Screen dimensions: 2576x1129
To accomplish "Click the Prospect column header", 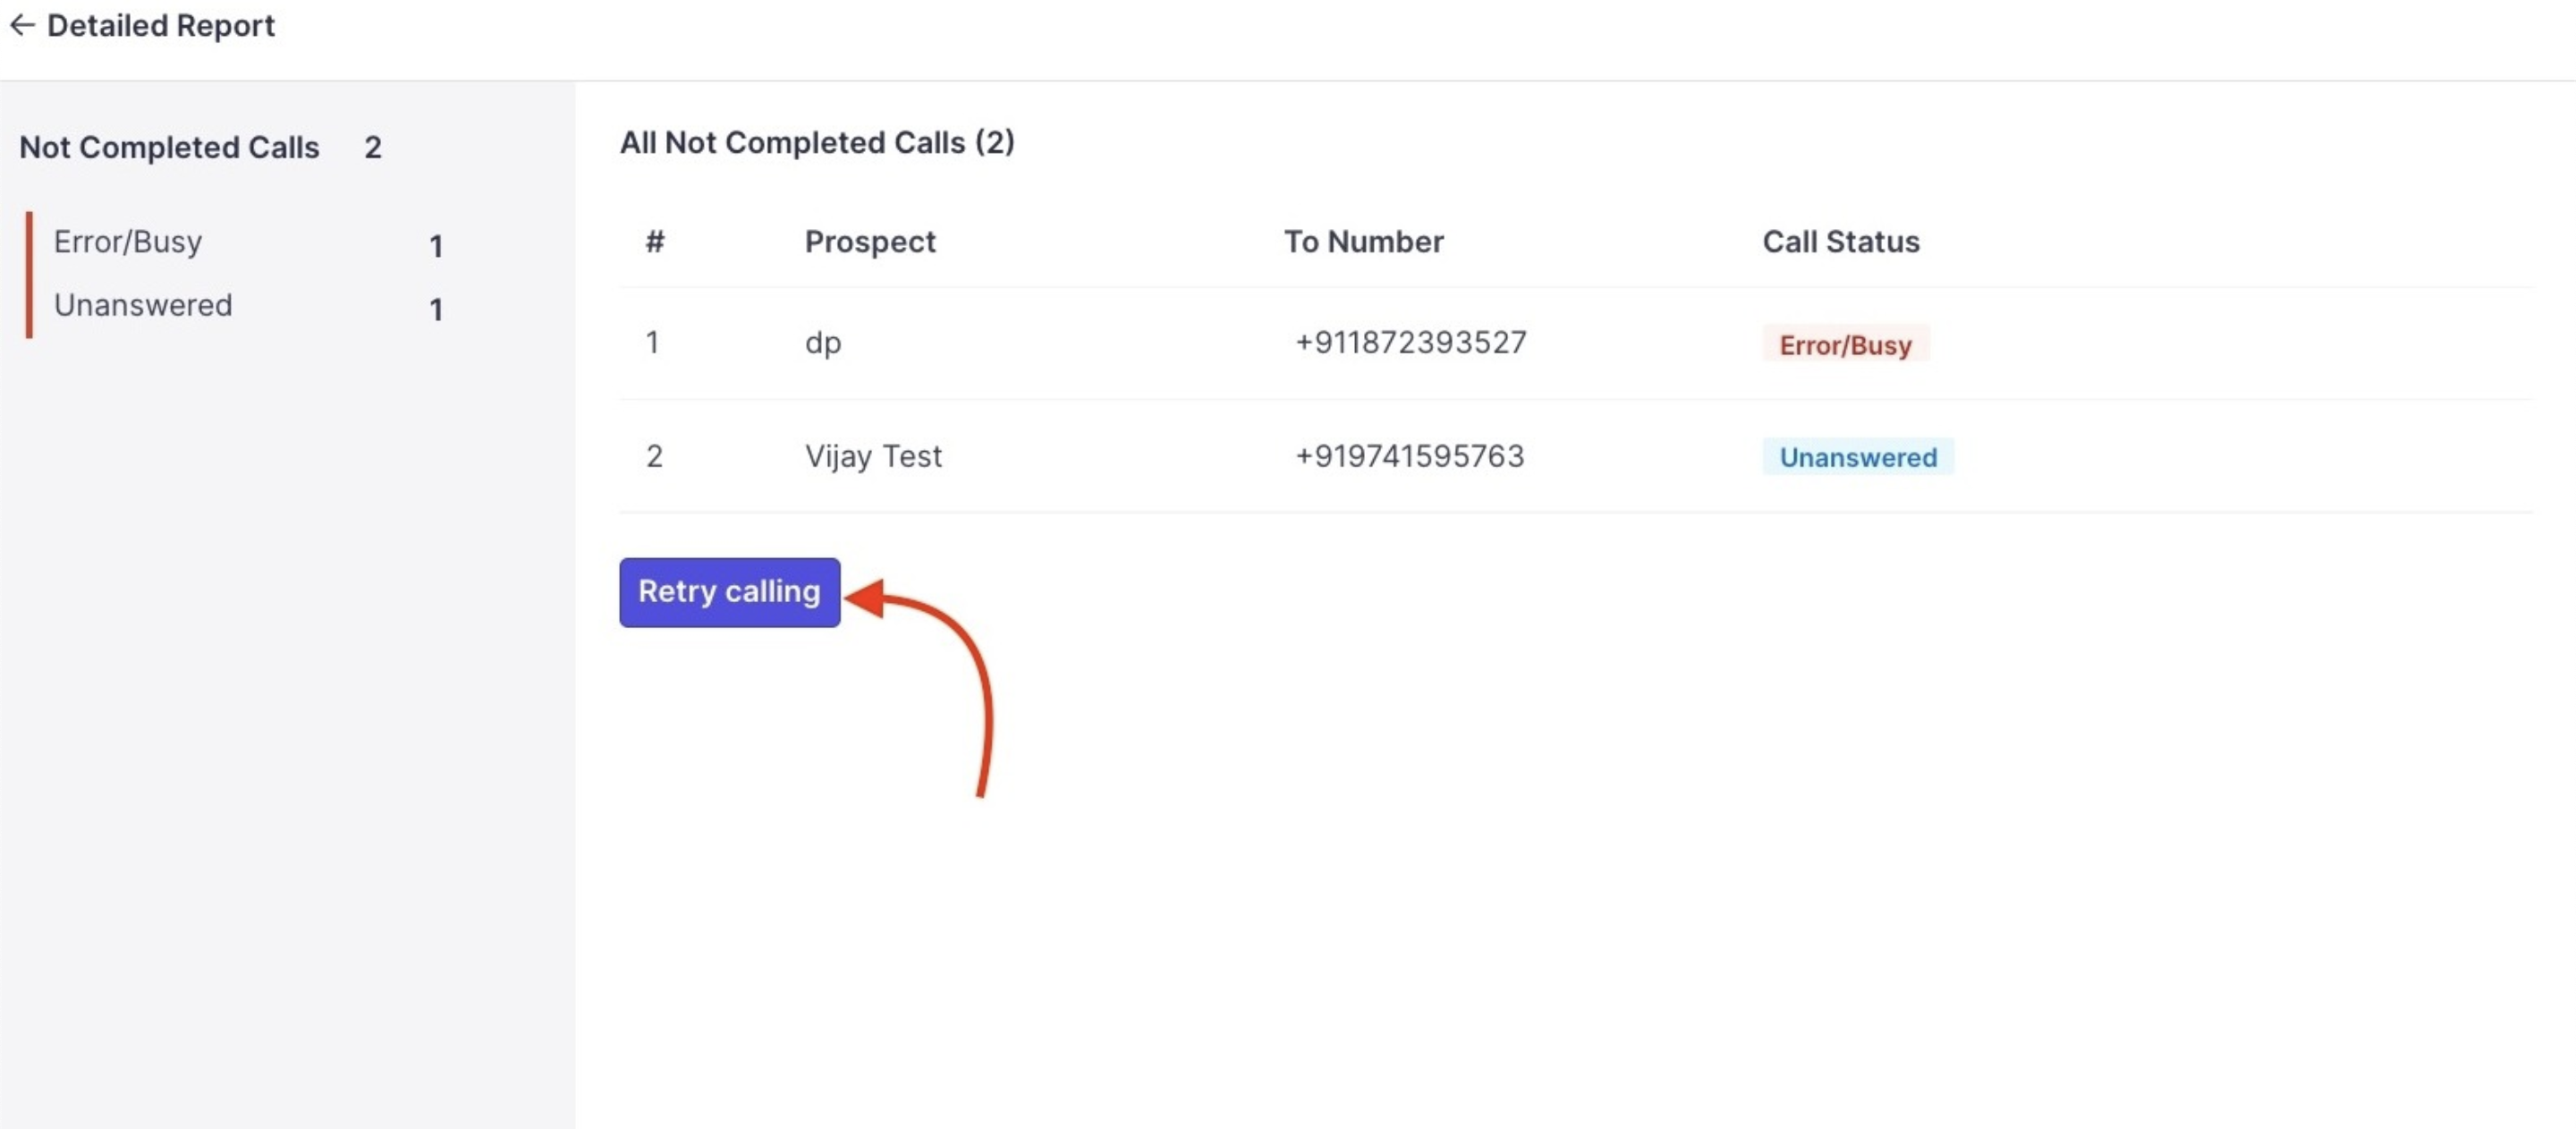I will point(870,242).
